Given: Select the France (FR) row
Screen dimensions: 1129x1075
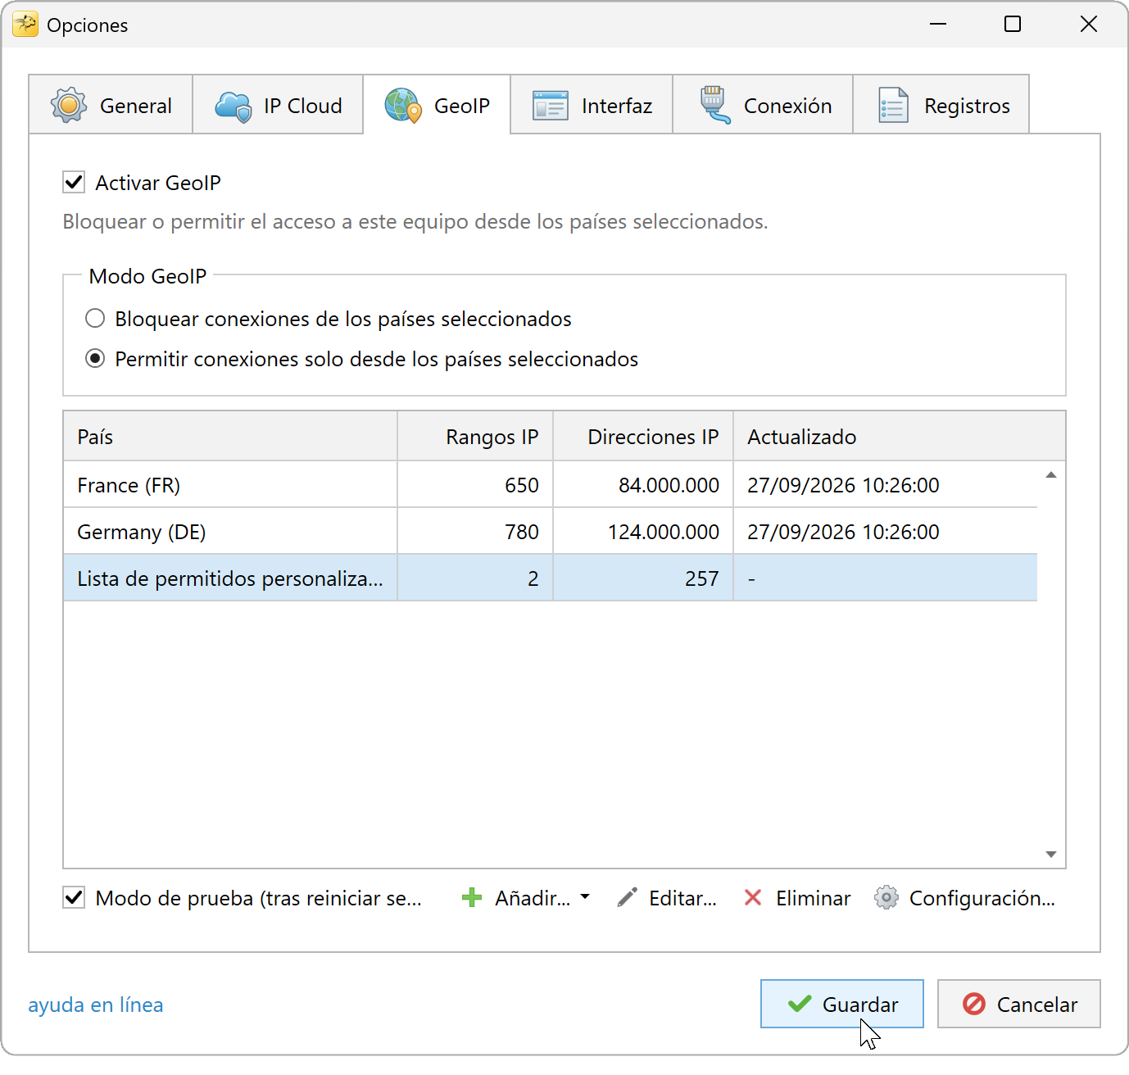Looking at the screenshot, I should [x=551, y=485].
